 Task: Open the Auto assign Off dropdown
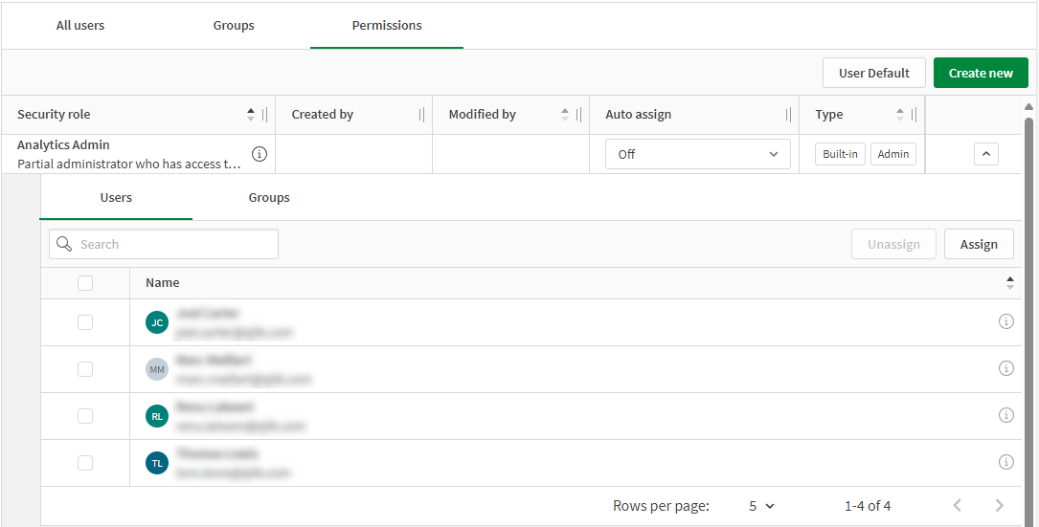click(x=697, y=154)
